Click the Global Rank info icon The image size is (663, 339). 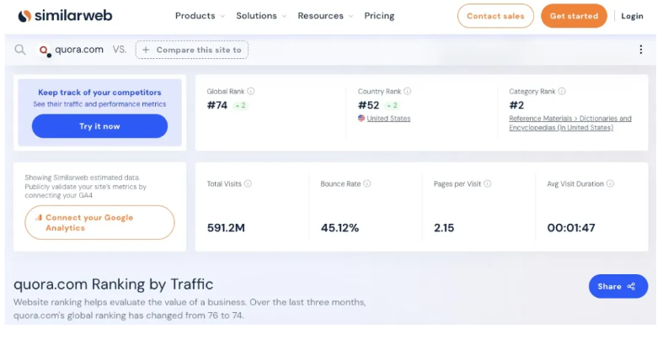[x=251, y=91]
